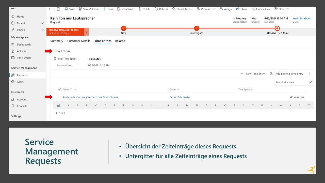
Task: Click the Resolve Request Process header
Action: (x=65, y=32)
